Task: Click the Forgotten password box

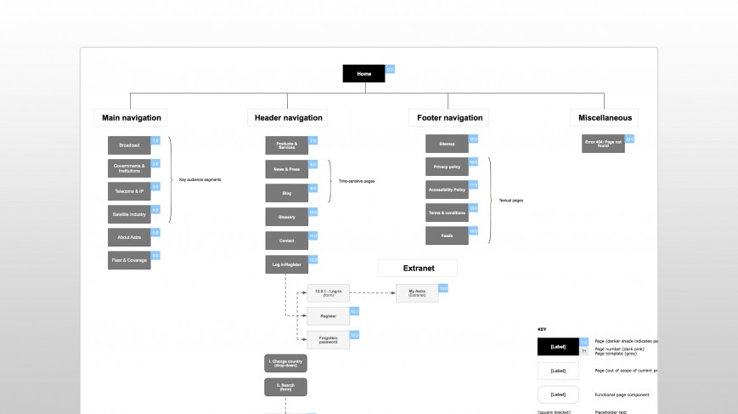Action: 328,339
